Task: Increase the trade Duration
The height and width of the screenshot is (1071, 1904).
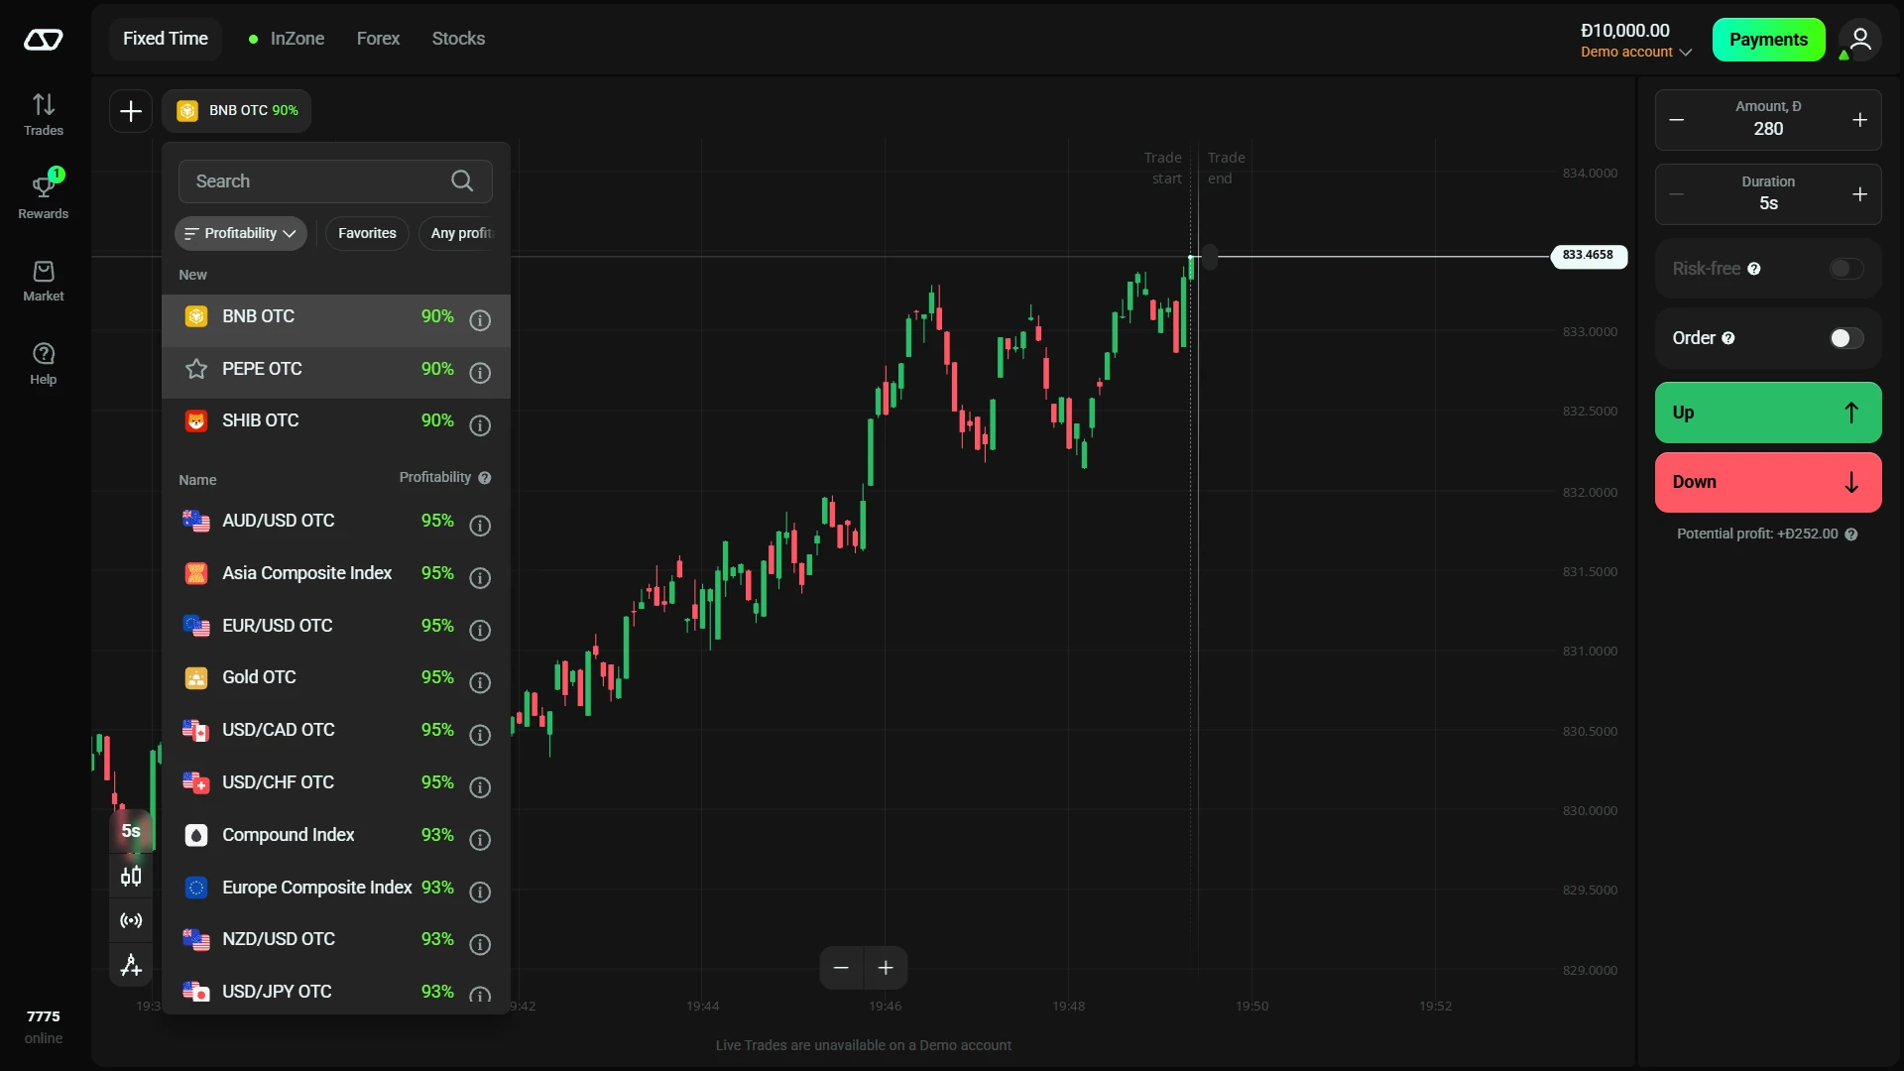Action: pyautogui.click(x=1859, y=194)
